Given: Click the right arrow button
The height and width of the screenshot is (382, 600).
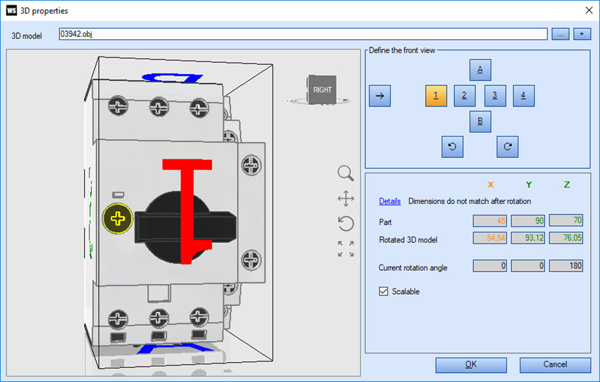Looking at the screenshot, I should click(x=380, y=96).
